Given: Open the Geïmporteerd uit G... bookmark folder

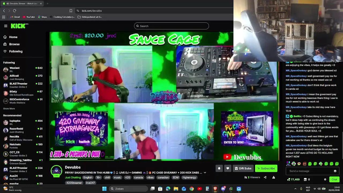Looking at the screenshot, I should (x=90, y=17).
